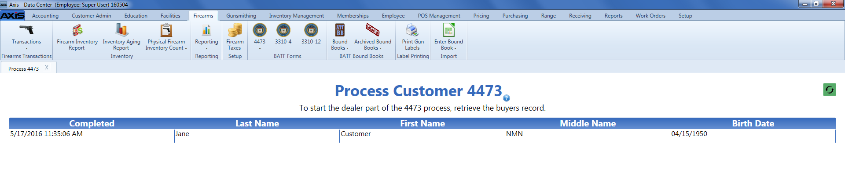Switch to the Gunsmithing ribbon tab

(241, 16)
